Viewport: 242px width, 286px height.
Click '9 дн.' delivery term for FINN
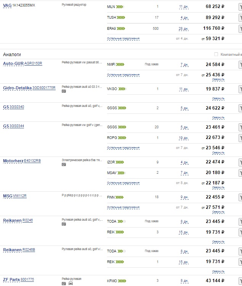pos(184,197)
